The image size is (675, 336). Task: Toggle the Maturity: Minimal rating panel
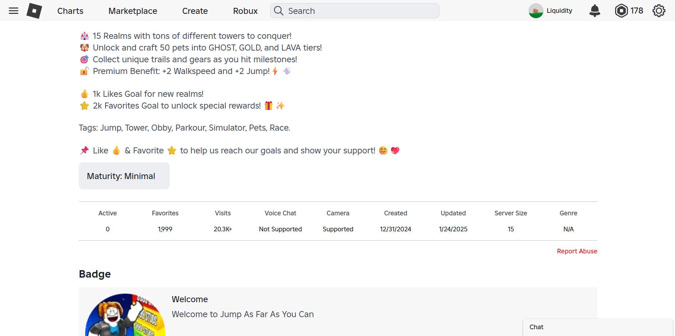124,175
